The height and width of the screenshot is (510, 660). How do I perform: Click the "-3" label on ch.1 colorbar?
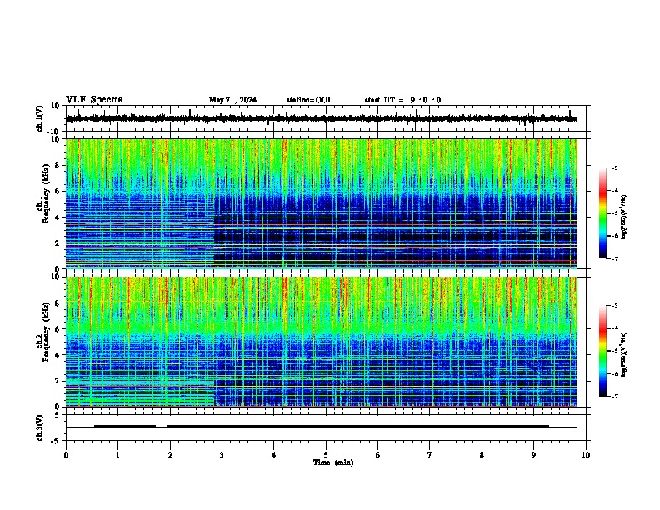pyautogui.click(x=614, y=167)
